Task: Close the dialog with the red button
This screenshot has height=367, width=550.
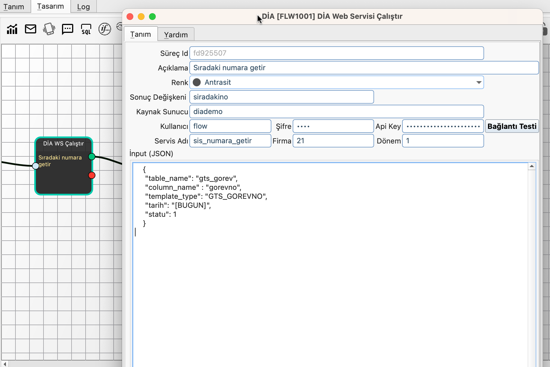Action: pyautogui.click(x=130, y=17)
